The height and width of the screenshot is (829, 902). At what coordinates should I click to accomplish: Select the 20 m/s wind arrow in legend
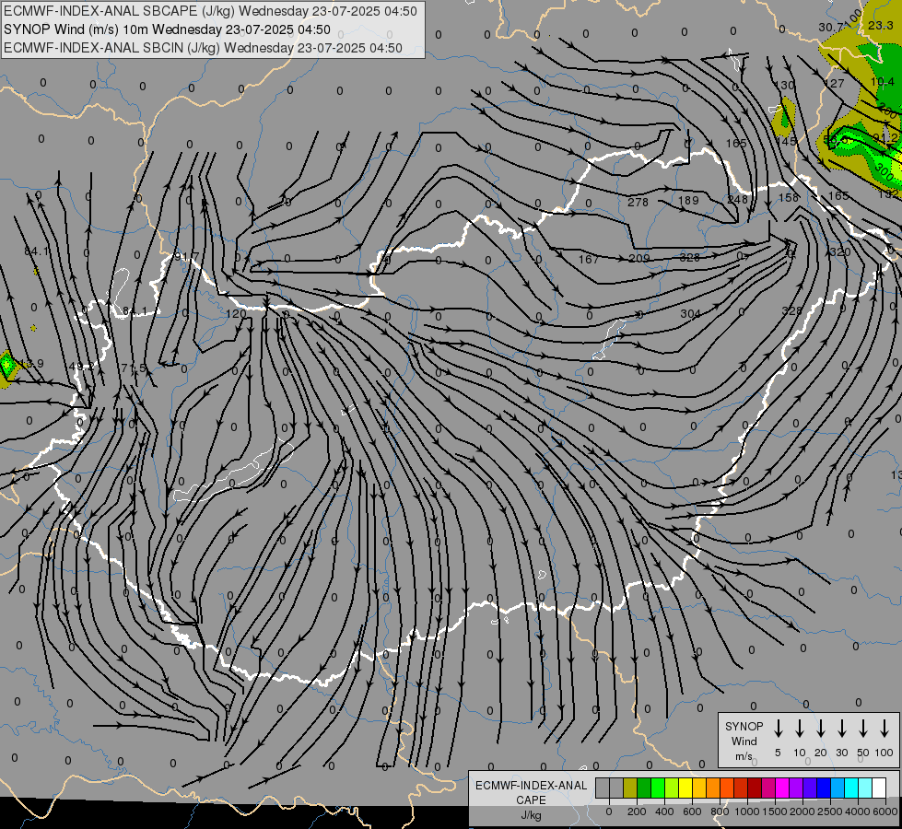click(x=821, y=729)
